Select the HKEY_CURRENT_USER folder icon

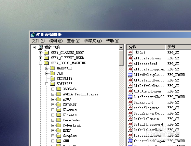[x=46, y=58]
